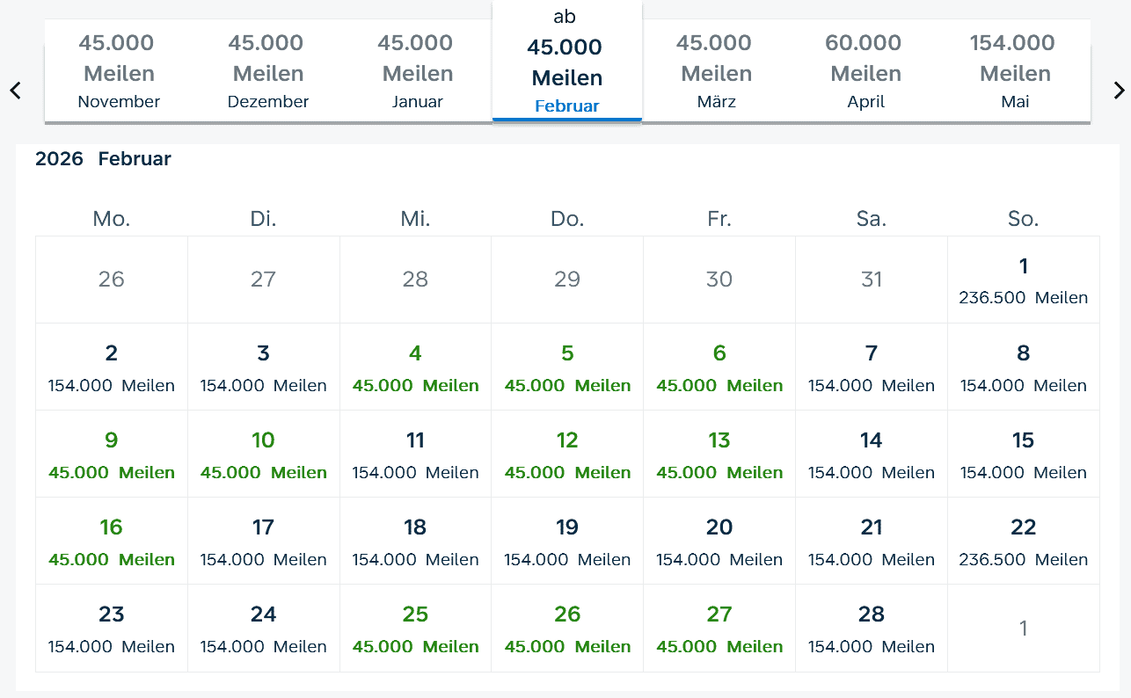This screenshot has width=1131, height=698.
Task: Click the next months right arrow
Action: 1119,90
